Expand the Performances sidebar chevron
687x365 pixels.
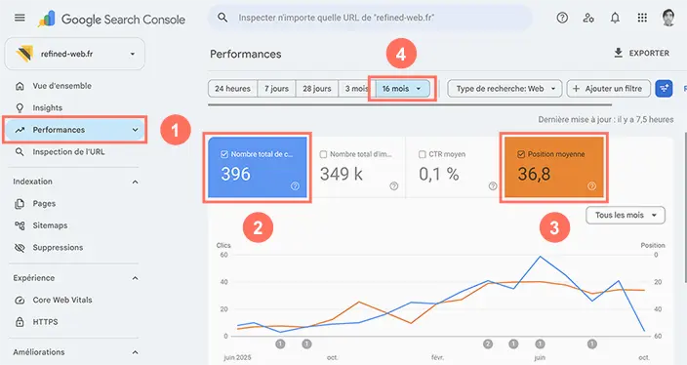[x=135, y=130]
